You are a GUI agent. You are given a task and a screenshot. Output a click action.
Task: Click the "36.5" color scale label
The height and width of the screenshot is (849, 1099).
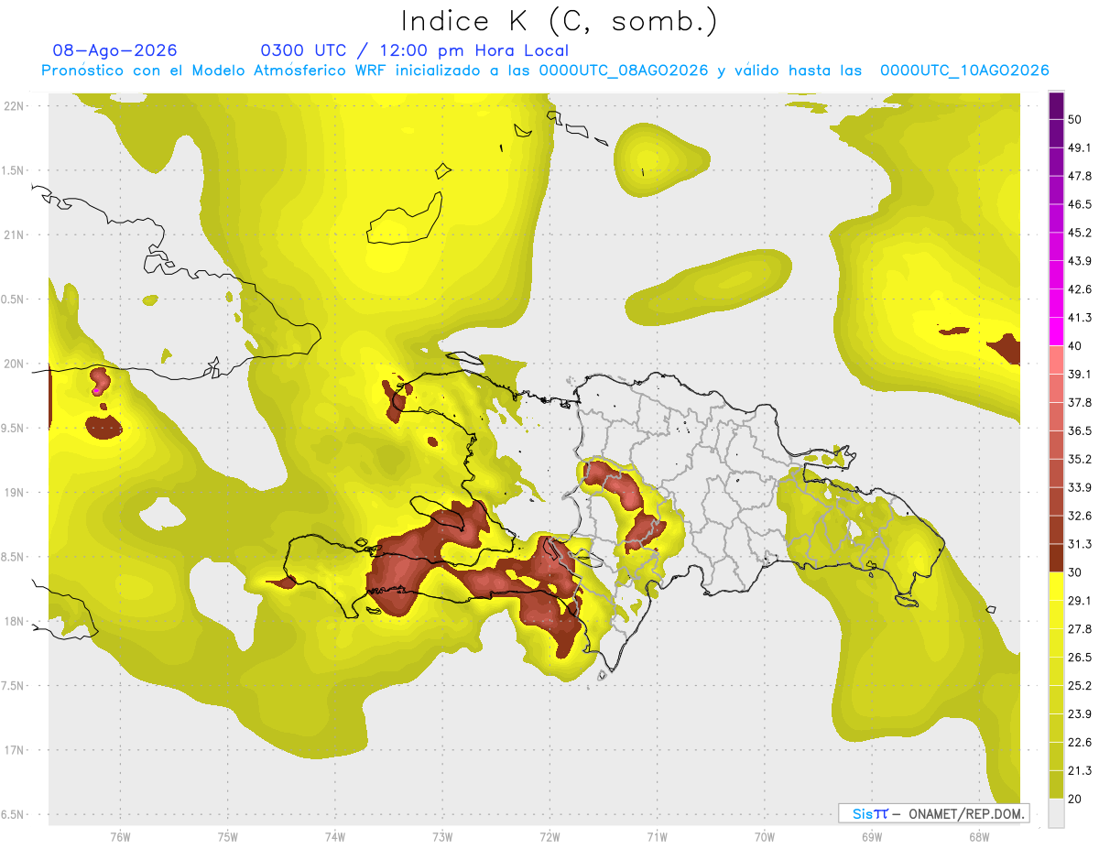point(1080,430)
